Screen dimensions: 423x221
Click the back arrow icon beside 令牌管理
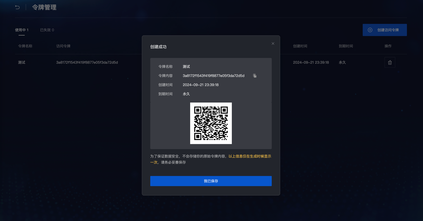(x=17, y=7)
